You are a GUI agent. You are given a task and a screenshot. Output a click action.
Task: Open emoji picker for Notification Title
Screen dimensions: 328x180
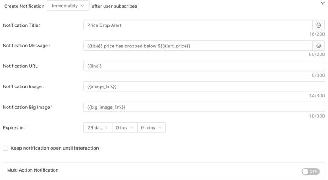(318, 25)
